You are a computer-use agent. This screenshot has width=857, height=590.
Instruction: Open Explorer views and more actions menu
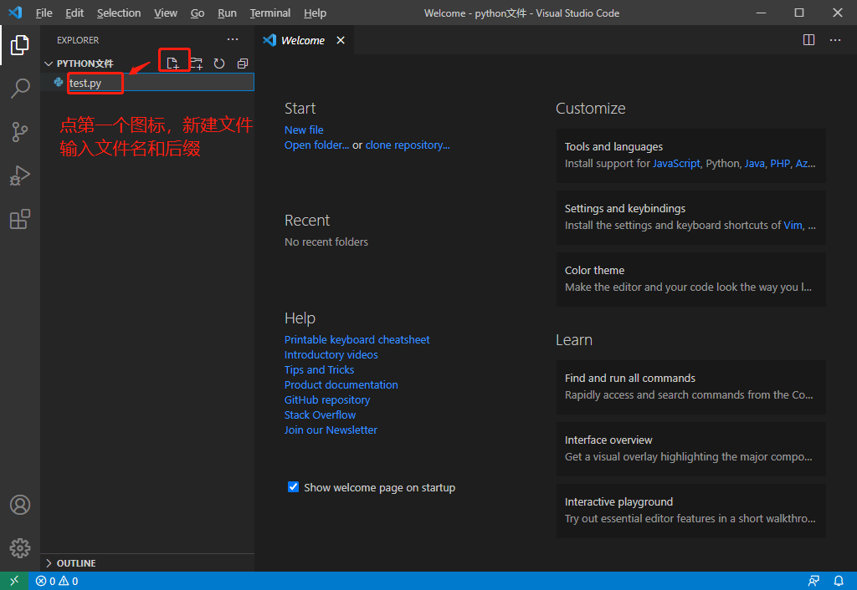(233, 39)
